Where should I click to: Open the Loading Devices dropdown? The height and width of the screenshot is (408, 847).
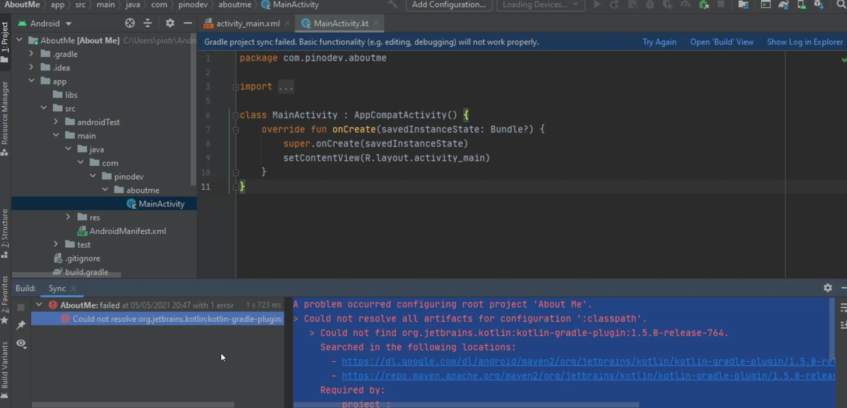[540, 5]
